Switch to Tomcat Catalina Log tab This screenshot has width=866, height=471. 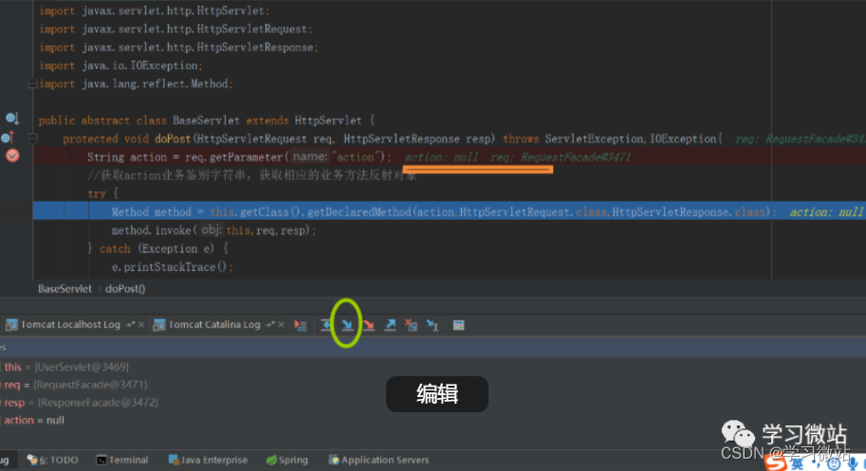pos(213,325)
